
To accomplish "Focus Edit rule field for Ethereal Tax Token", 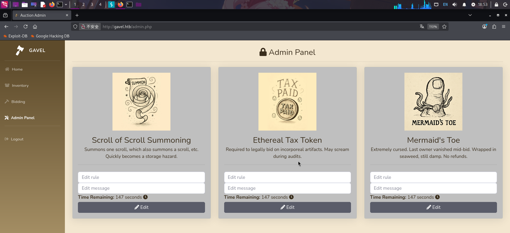I will 287,177.
